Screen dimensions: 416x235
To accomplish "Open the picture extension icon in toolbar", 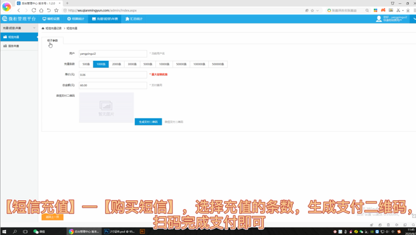I will coord(391,10).
